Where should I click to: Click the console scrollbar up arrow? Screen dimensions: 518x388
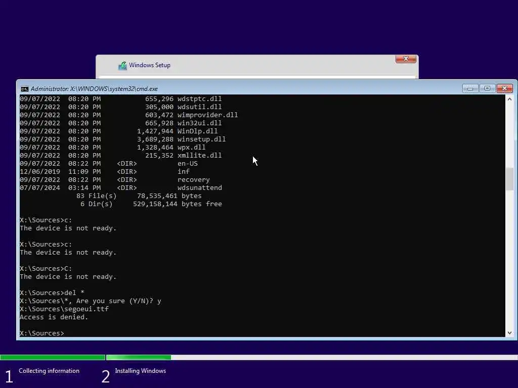[x=509, y=99]
